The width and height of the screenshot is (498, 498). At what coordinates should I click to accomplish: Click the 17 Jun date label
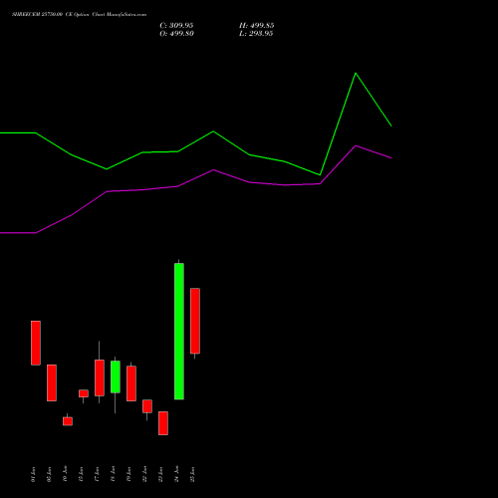pos(97,474)
